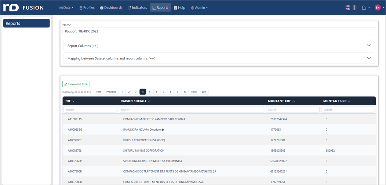Go to the First page
This screenshot has width=386, height=185.
[99, 92]
